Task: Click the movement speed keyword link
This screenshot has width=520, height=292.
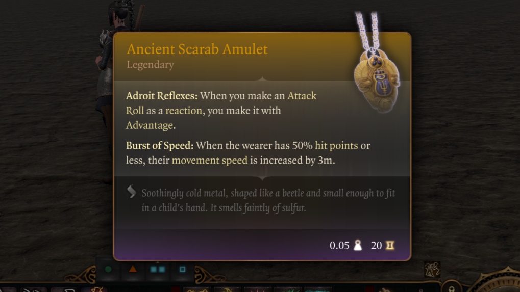Action: click(x=210, y=160)
